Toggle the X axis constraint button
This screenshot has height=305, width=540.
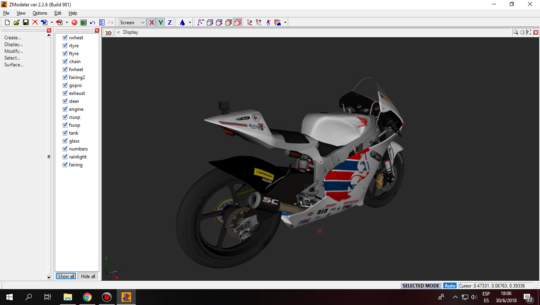point(151,23)
